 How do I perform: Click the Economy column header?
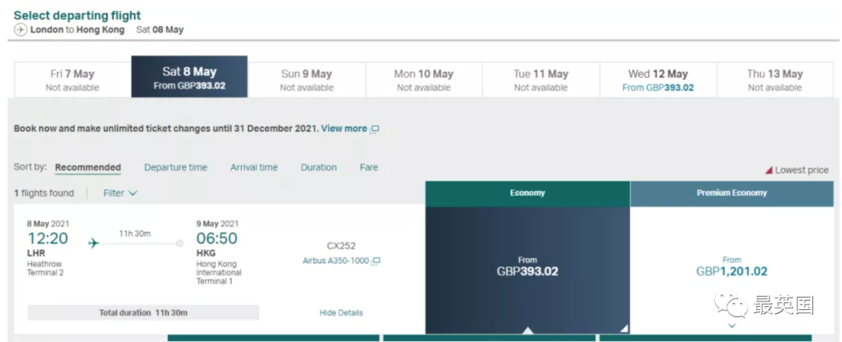click(x=527, y=193)
